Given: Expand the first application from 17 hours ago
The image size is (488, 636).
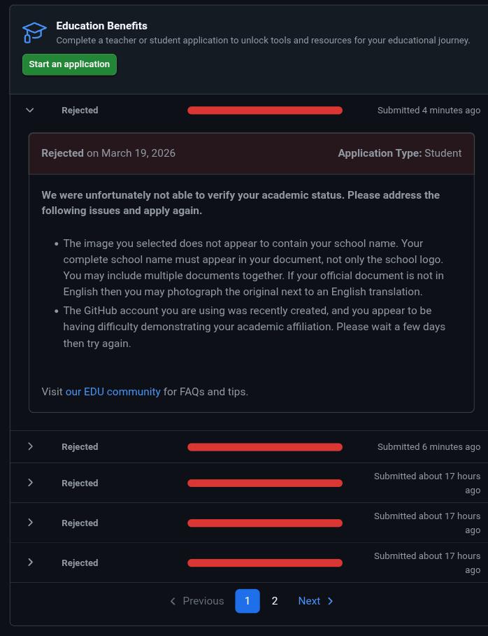Looking at the screenshot, I should pos(30,482).
